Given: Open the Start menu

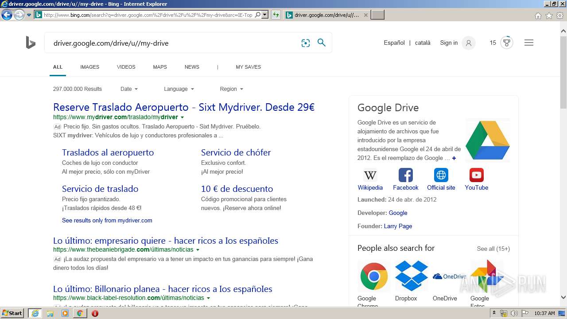Looking at the screenshot, I should pos(12,313).
